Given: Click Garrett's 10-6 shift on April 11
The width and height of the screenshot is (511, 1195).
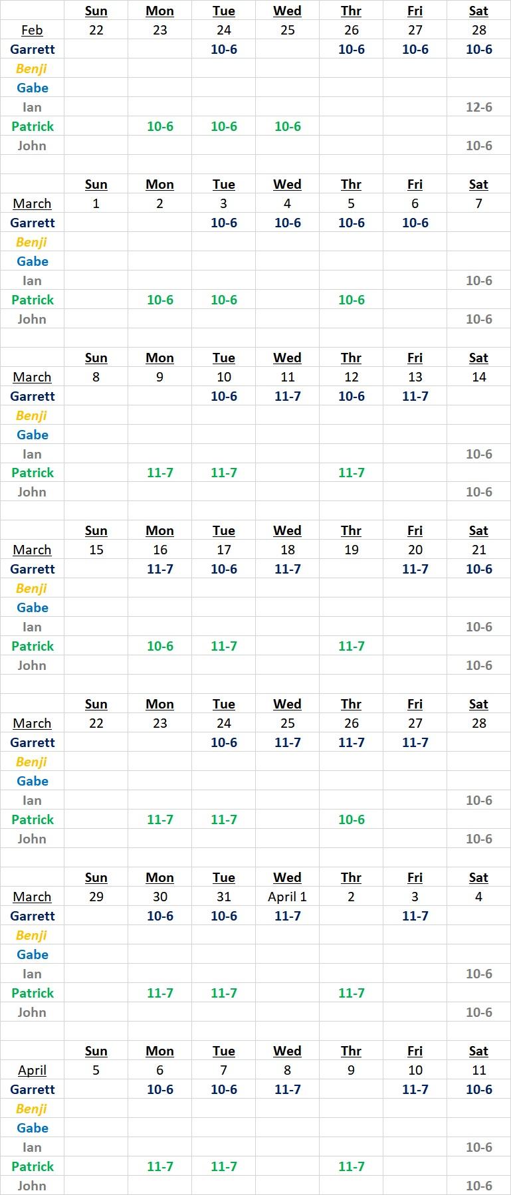Looking at the screenshot, I should coord(478,1089).
